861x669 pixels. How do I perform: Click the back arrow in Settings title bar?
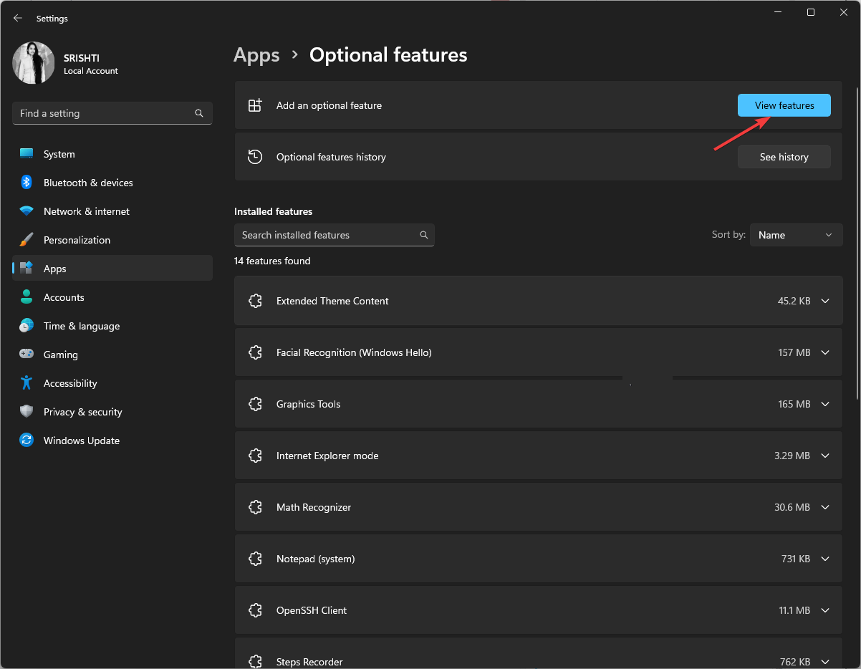coord(18,18)
